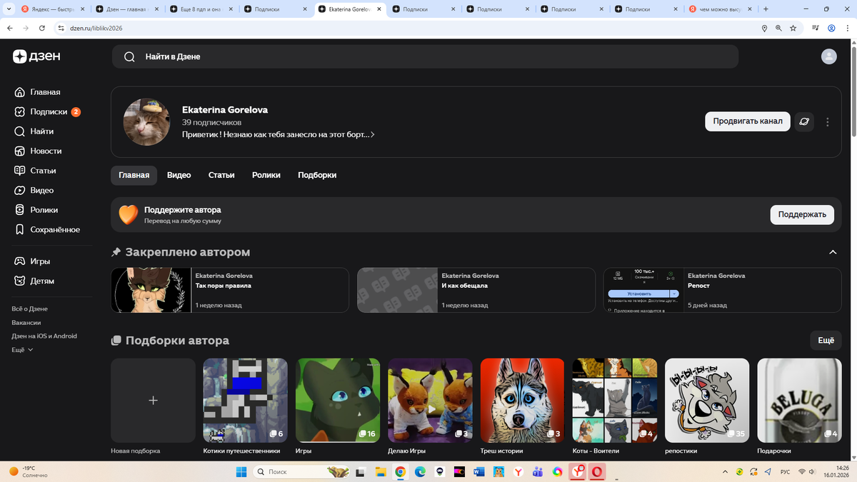857x482 pixels.
Task: Open the Дзен на iOS и Android link
Action: point(44,336)
